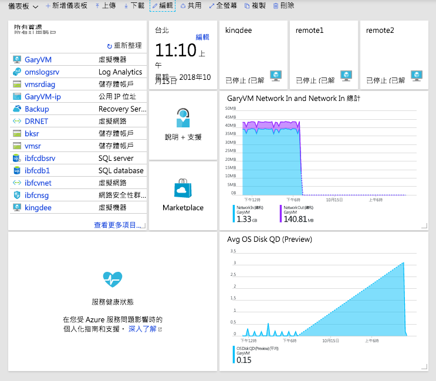This screenshot has width=436, height=381.
Task: Click the 重新整理 refresh button
Action: pos(124,46)
